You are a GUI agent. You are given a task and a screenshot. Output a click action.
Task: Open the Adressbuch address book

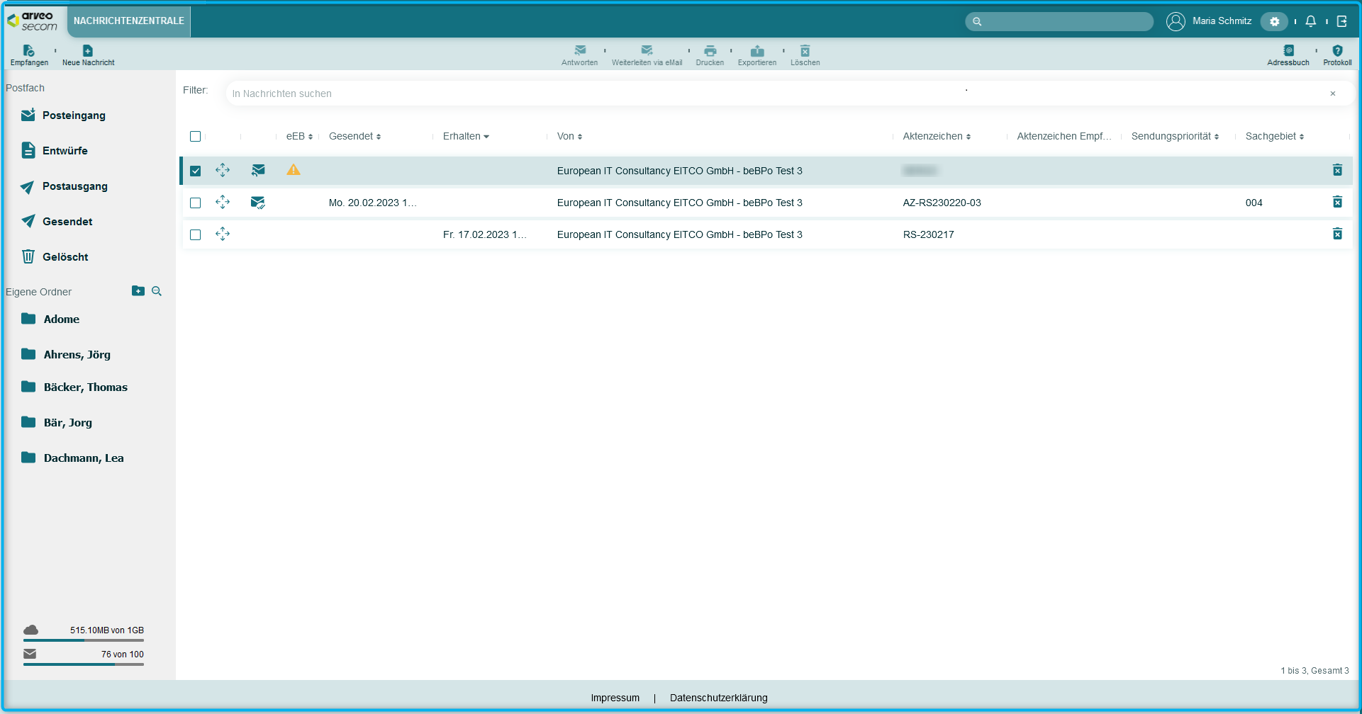(x=1288, y=51)
